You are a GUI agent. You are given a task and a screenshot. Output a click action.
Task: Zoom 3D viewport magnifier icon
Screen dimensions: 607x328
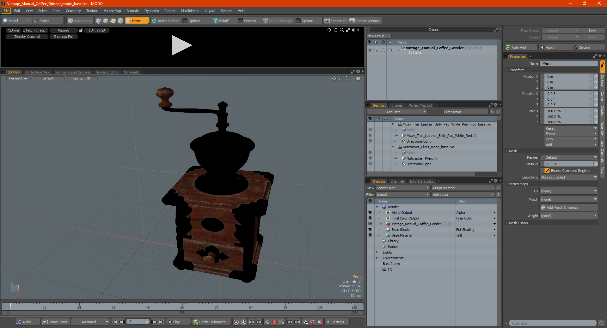(347, 79)
